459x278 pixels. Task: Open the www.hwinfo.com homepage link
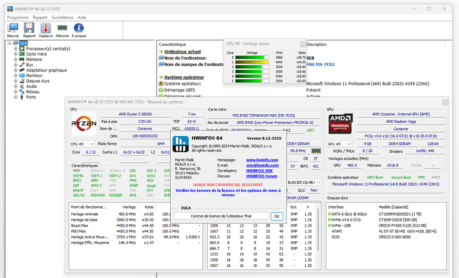(x=262, y=160)
